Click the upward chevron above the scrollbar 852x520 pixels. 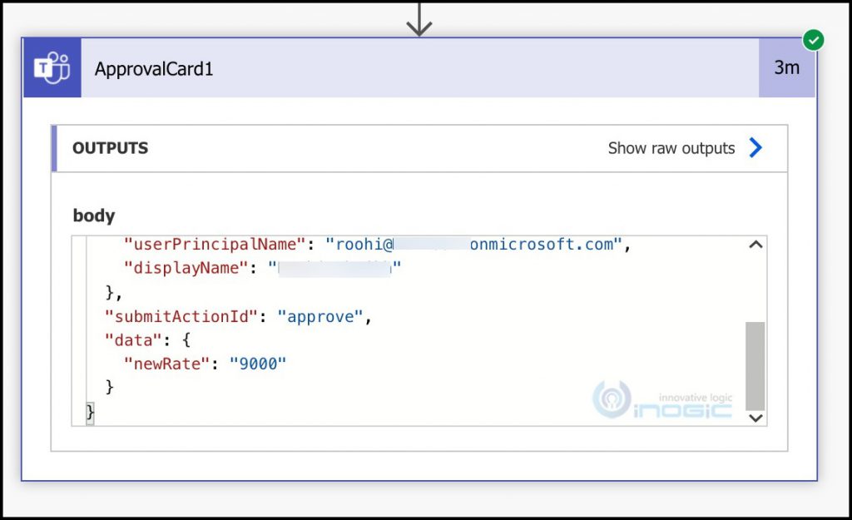(x=755, y=244)
